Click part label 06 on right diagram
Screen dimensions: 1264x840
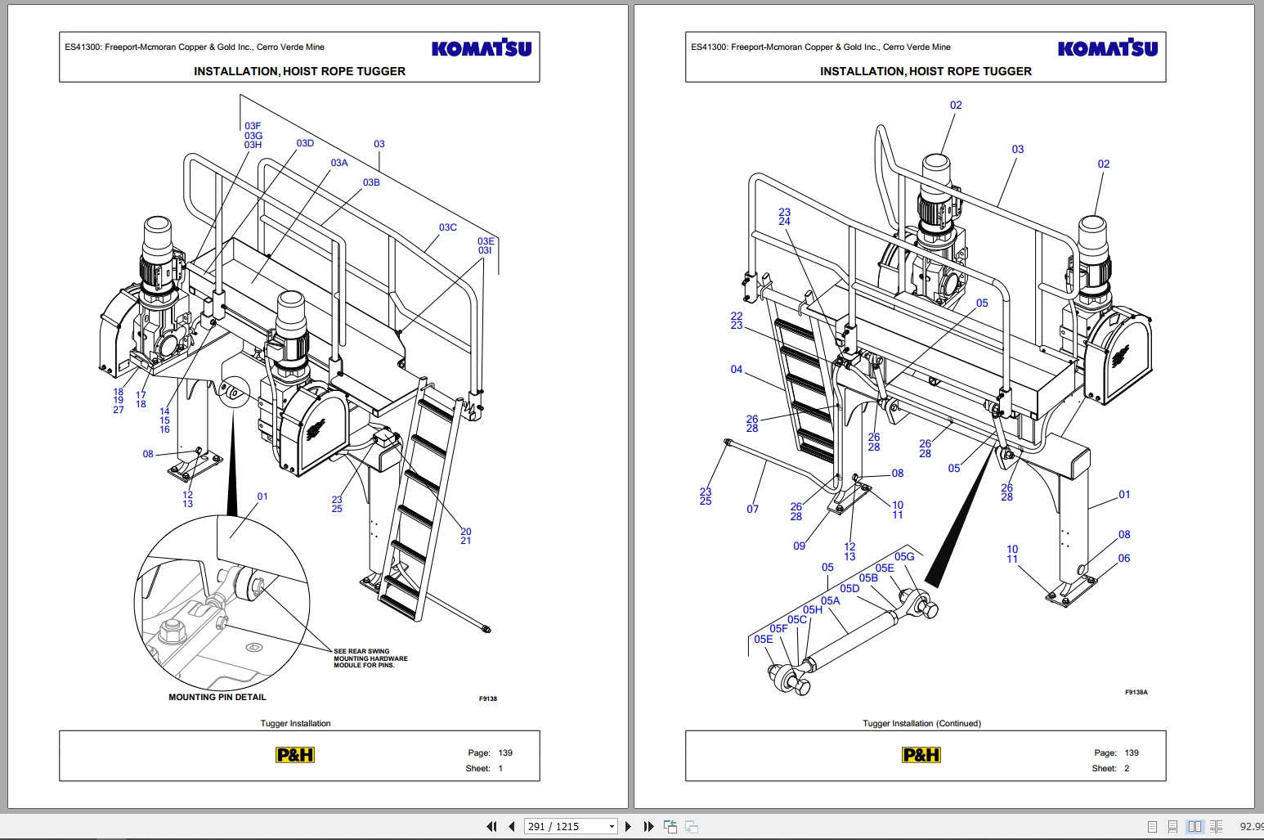pyautogui.click(x=1124, y=558)
